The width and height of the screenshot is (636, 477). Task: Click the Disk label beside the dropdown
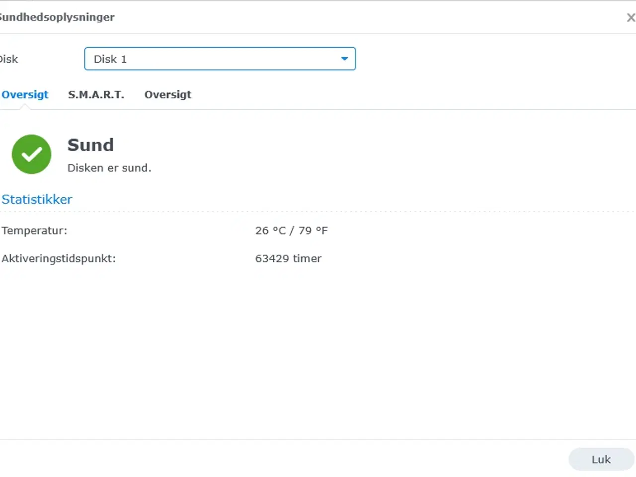[9, 59]
